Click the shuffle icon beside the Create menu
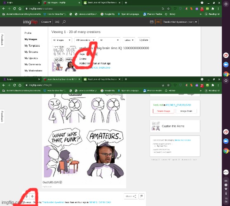 57,22
